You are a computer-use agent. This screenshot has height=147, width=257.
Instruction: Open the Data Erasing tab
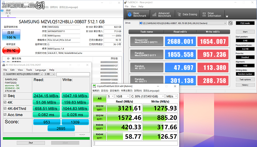(x=187, y=14)
